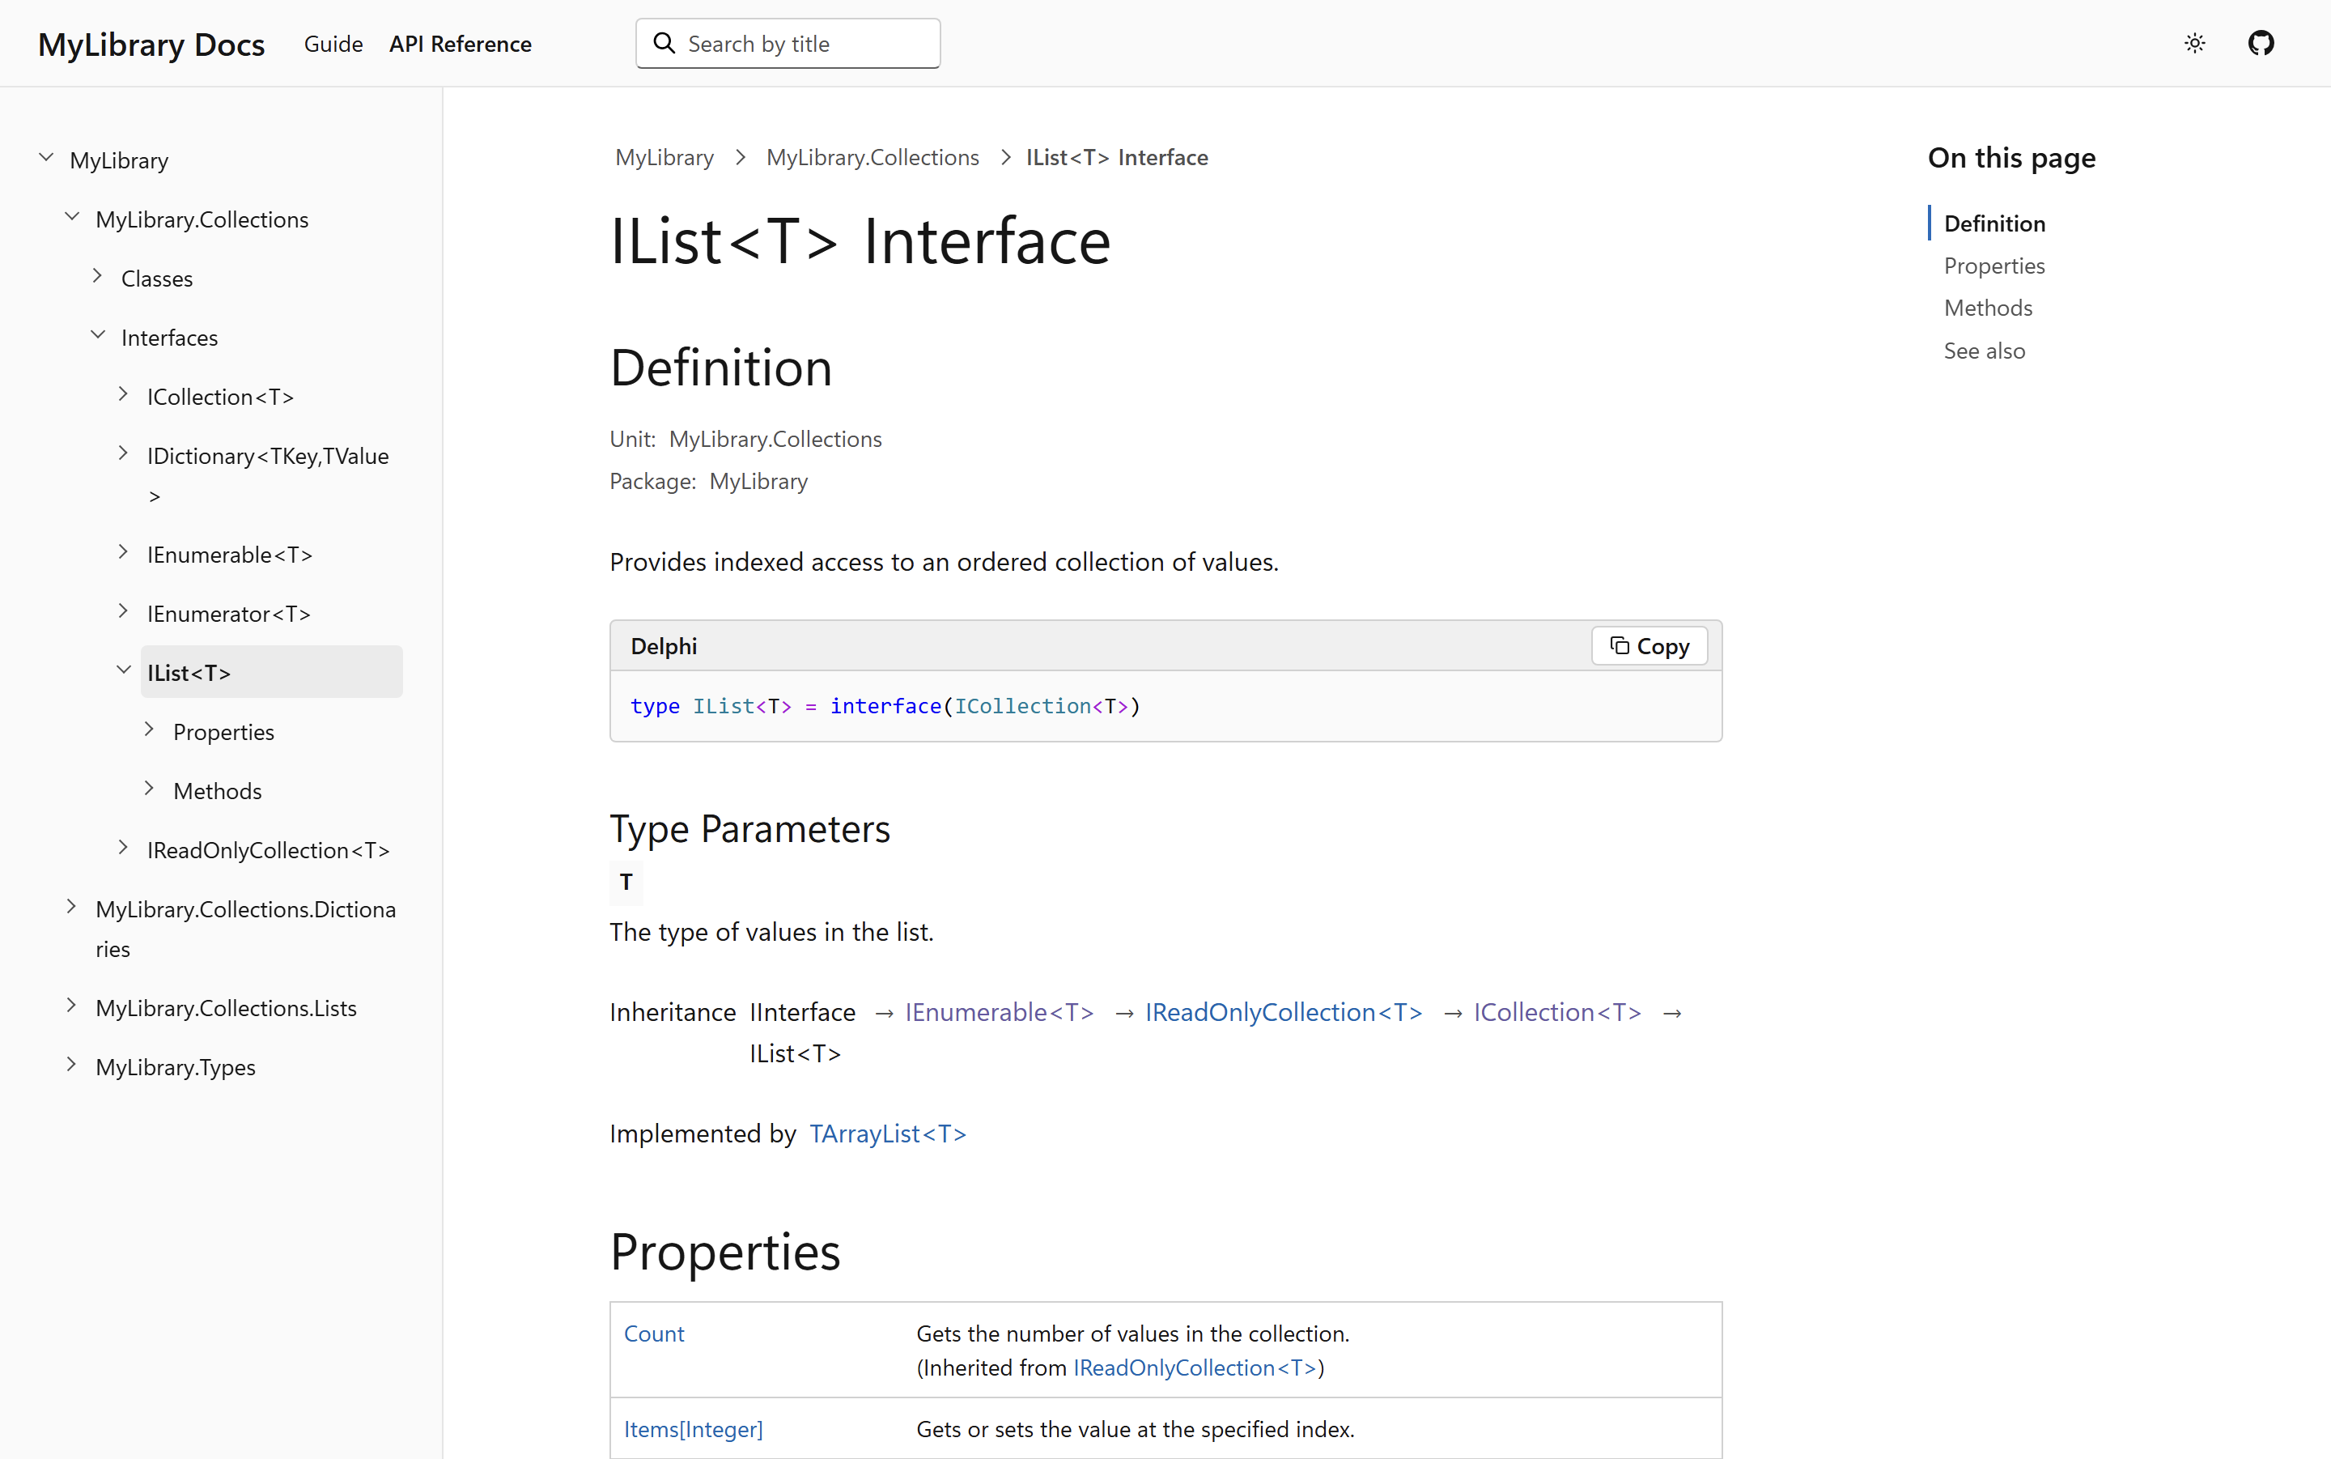The width and height of the screenshot is (2331, 1459).
Task: Follow the IReadOnlyCollection<T> inheritance link
Action: 1283,1012
